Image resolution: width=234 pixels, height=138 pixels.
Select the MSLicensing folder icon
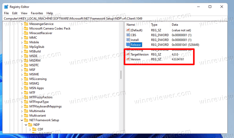tap(26, 79)
